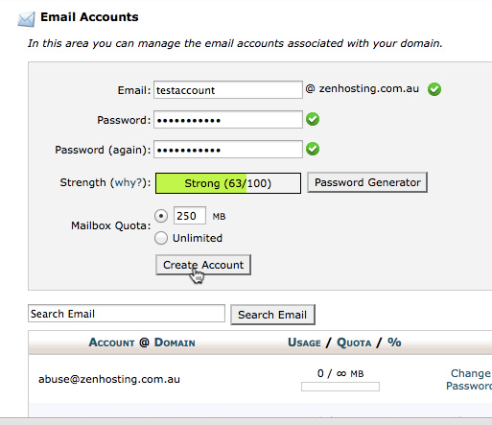Sort by Account column header

[x=112, y=342]
